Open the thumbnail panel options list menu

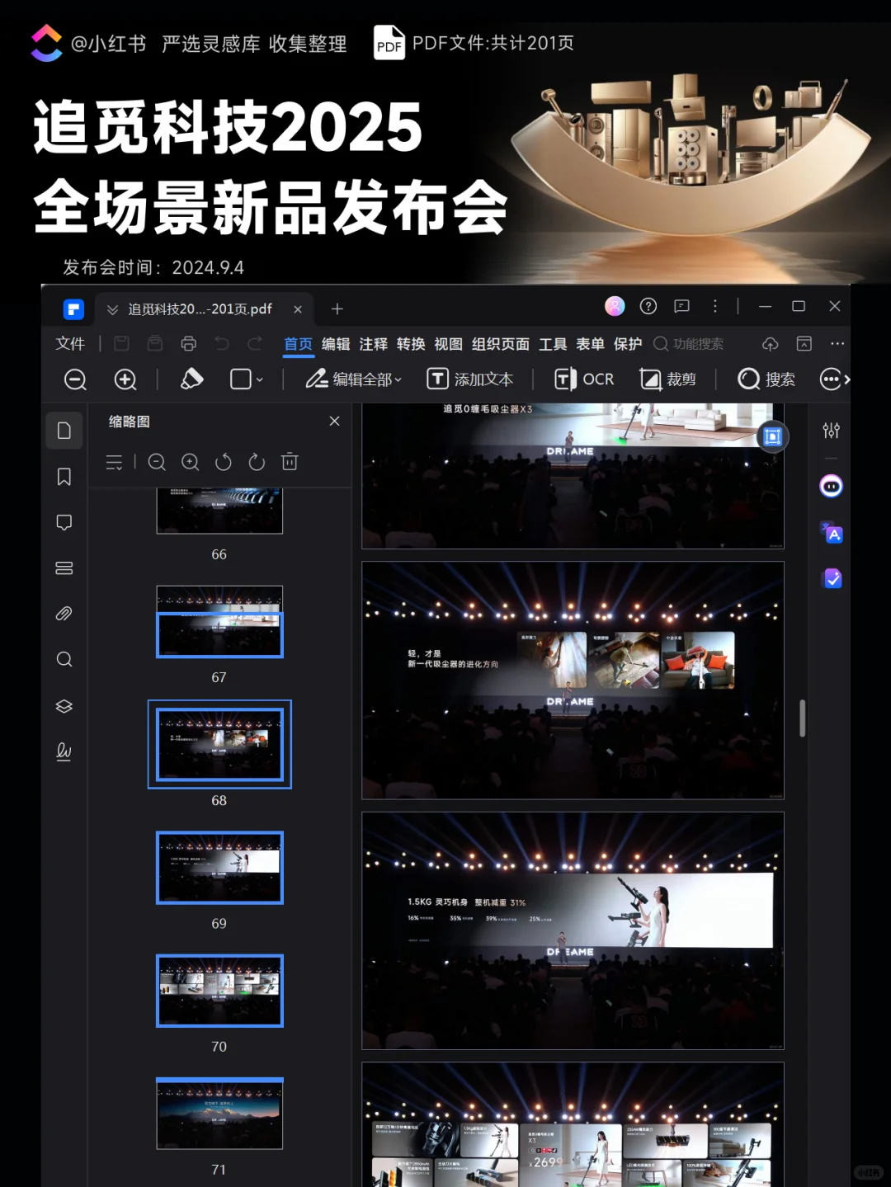(x=114, y=462)
